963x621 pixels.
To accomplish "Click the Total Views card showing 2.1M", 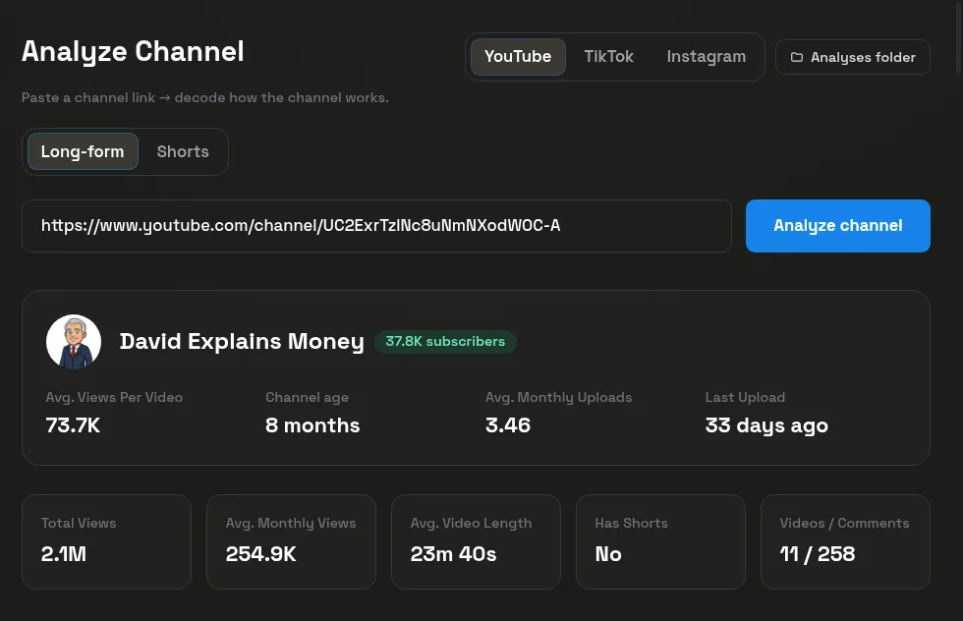I will (x=106, y=541).
